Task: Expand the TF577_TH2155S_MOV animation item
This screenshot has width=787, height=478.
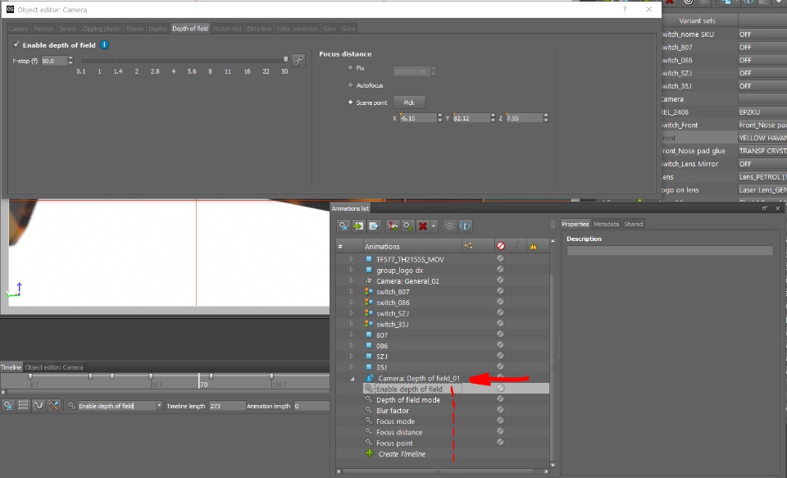Action: click(352, 259)
